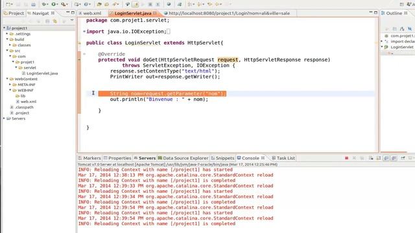Screen dimensions: 415x233
Task: Open the Run button dropdown arrow
Action: 58,5
